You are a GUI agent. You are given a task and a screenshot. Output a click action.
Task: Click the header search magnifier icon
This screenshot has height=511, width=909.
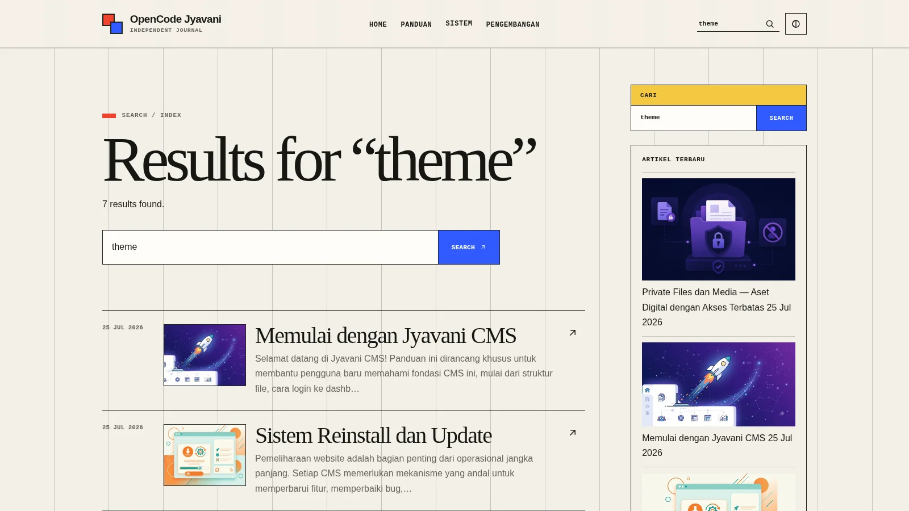tap(770, 24)
